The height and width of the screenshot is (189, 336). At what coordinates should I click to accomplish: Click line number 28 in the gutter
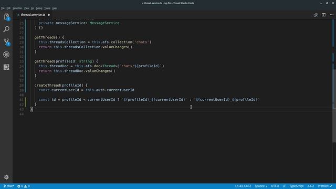22,37
